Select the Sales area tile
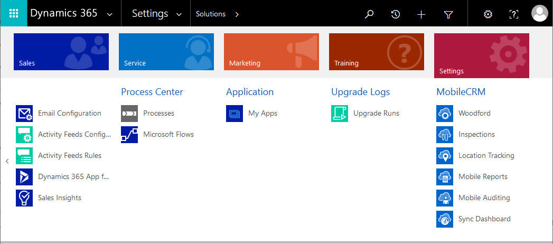This screenshot has width=553, height=244. point(61,52)
